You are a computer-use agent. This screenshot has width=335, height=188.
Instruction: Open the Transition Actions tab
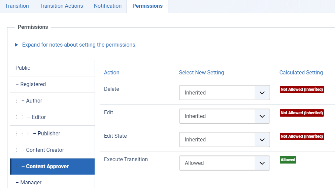click(61, 6)
